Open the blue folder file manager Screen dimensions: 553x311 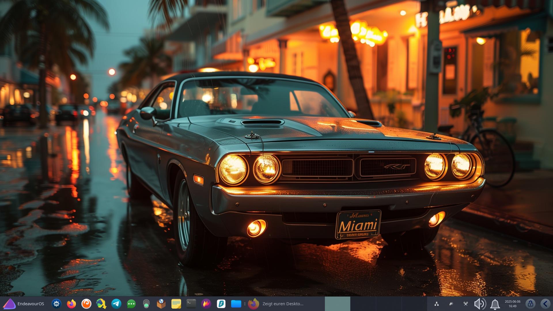point(236,304)
